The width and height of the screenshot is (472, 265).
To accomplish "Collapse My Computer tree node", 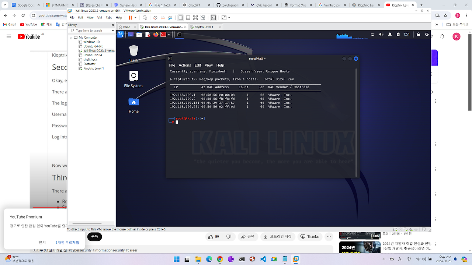I will [x=71, y=38].
